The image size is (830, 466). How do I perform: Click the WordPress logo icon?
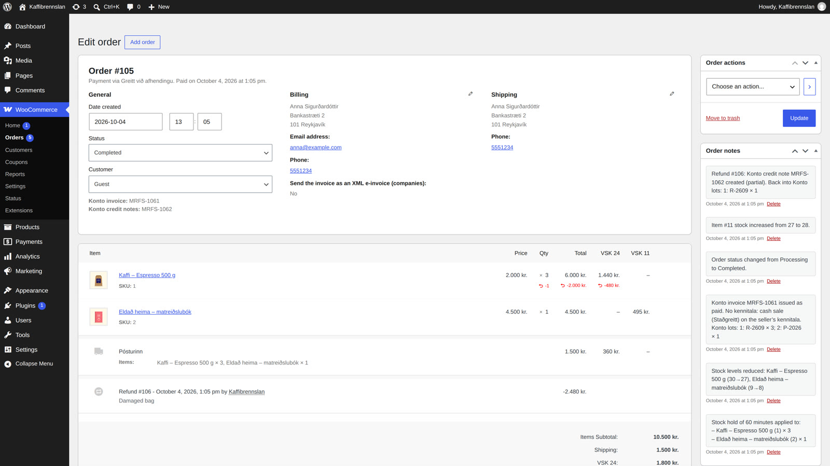(x=7, y=7)
